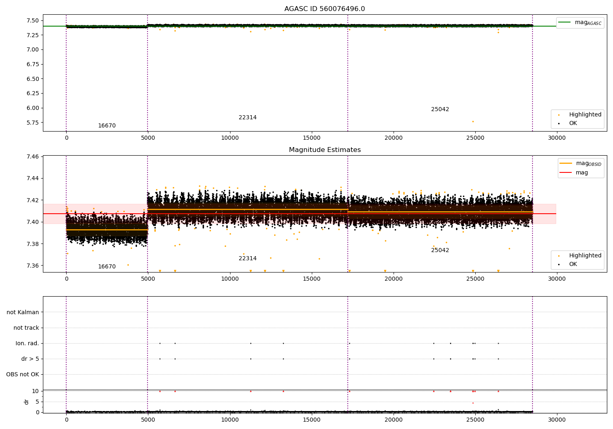Click 'Highlighted' in the top plot legend

pos(579,114)
